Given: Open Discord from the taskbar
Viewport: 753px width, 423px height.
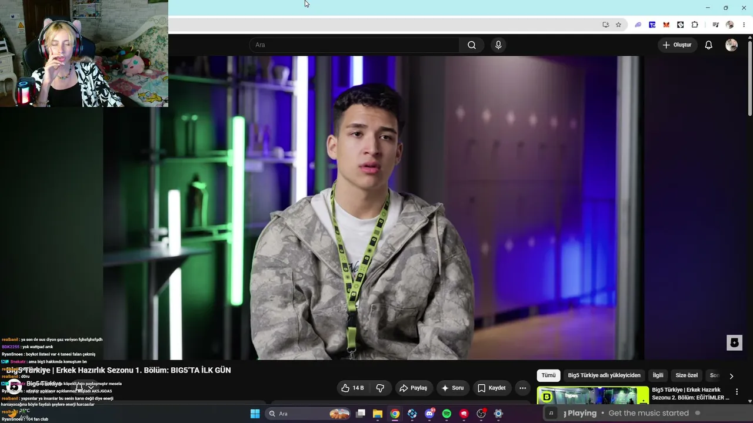Looking at the screenshot, I should (x=429, y=414).
